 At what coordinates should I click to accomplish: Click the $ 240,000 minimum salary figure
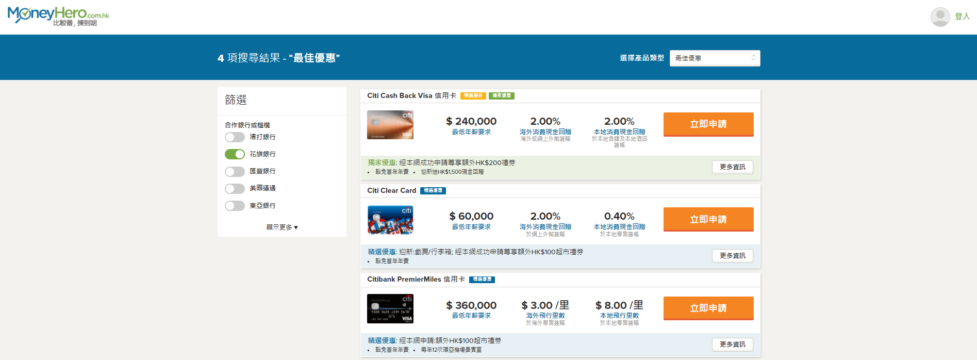pos(471,121)
